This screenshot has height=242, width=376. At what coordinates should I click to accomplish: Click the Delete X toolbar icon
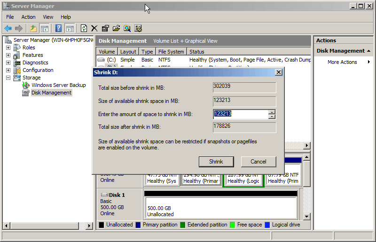(x=94, y=28)
